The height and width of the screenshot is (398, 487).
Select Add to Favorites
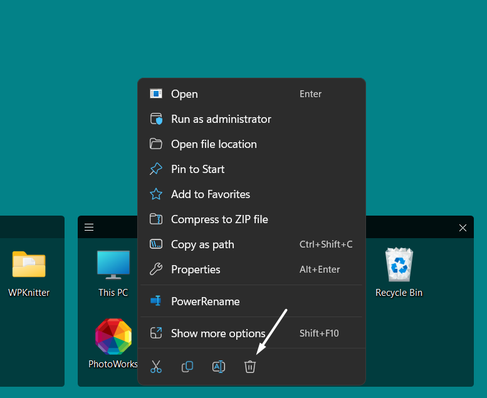(210, 194)
